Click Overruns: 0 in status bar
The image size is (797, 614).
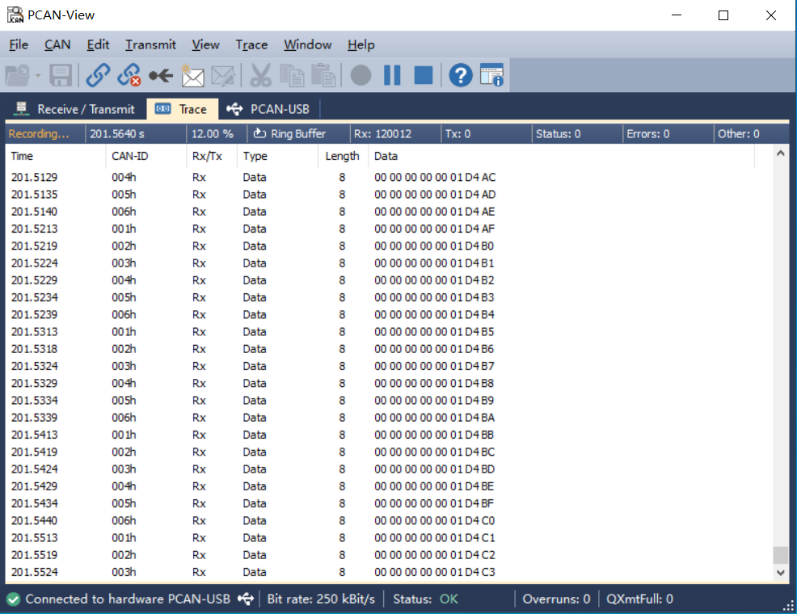pos(556,599)
